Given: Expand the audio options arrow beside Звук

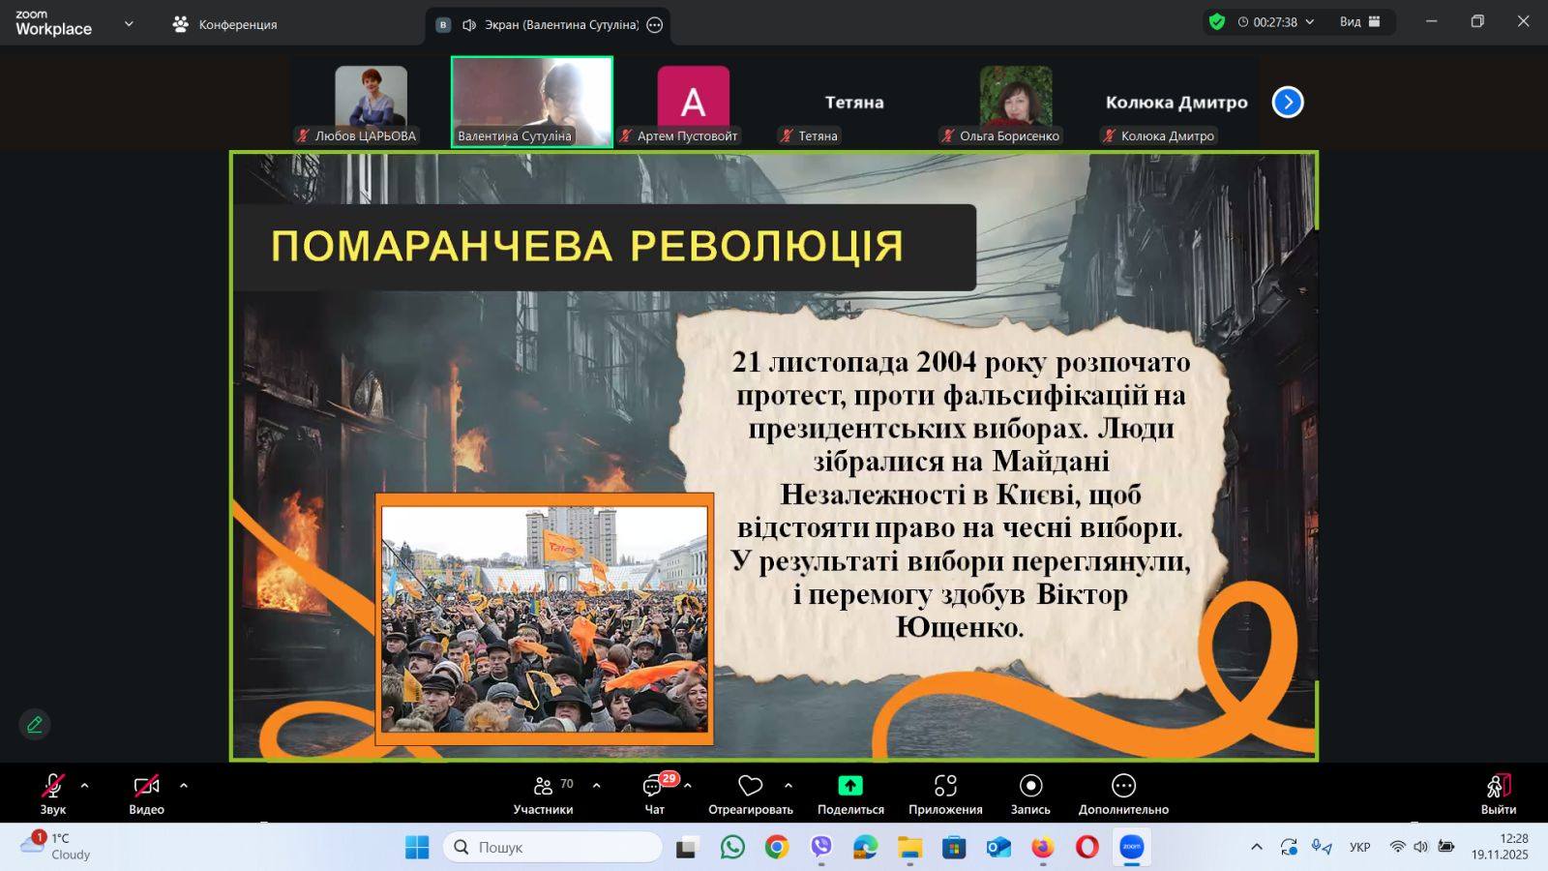Looking at the screenshot, I should (85, 786).
